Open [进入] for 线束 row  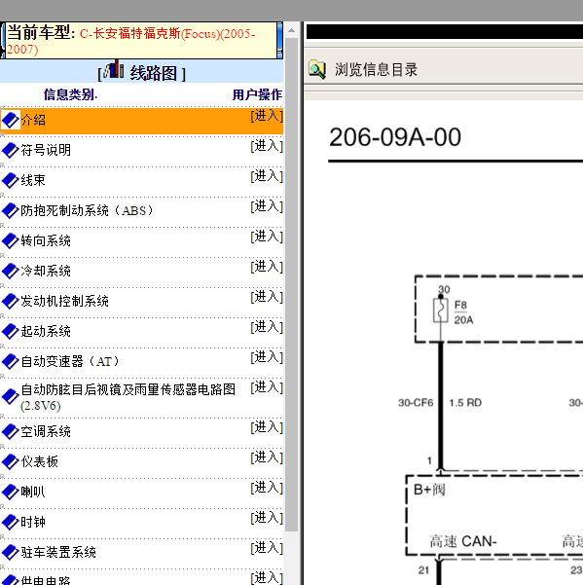[267, 176]
